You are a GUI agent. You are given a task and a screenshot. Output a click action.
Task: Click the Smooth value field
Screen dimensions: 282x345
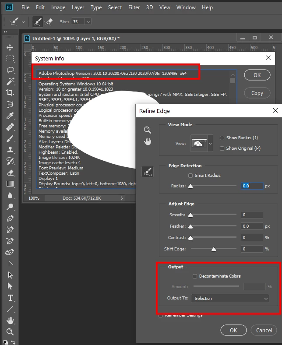pos(252,215)
